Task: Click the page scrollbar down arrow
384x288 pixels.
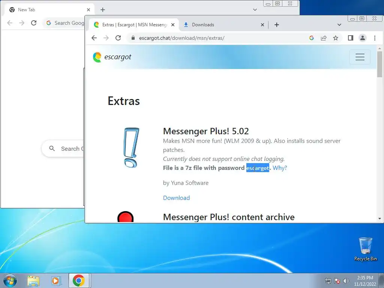Action: tap(379, 219)
